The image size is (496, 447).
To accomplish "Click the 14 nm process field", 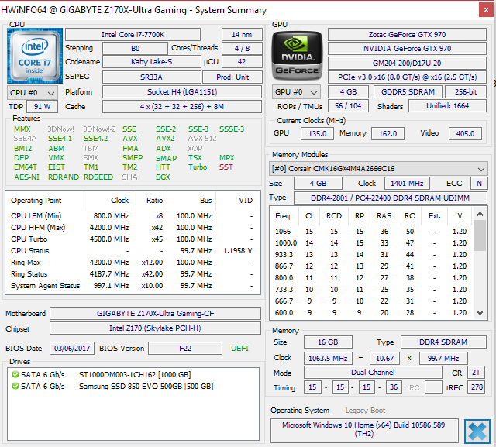I will [x=242, y=34].
